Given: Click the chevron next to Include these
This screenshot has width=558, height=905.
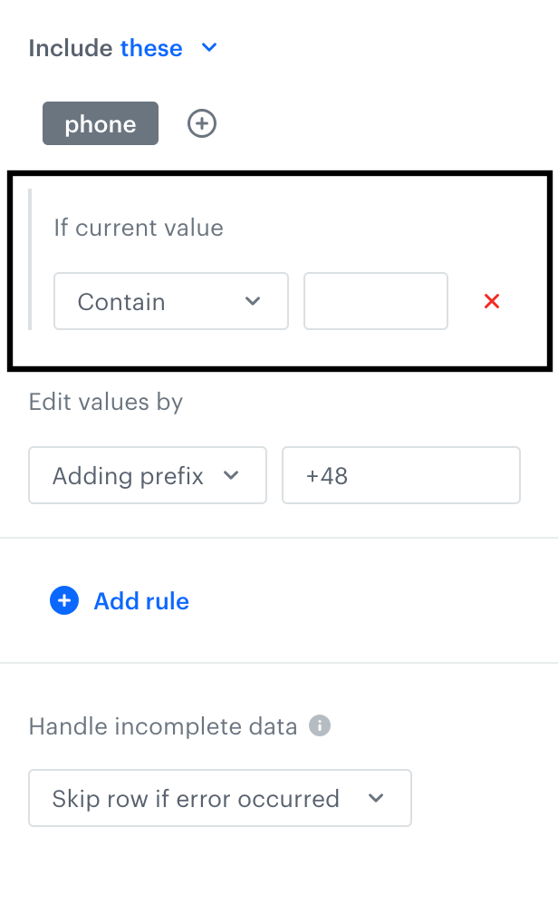Looking at the screenshot, I should pyautogui.click(x=208, y=48).
